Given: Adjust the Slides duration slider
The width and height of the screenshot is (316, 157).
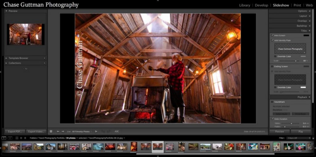Looking at the screenshot, I should [291, 123].
